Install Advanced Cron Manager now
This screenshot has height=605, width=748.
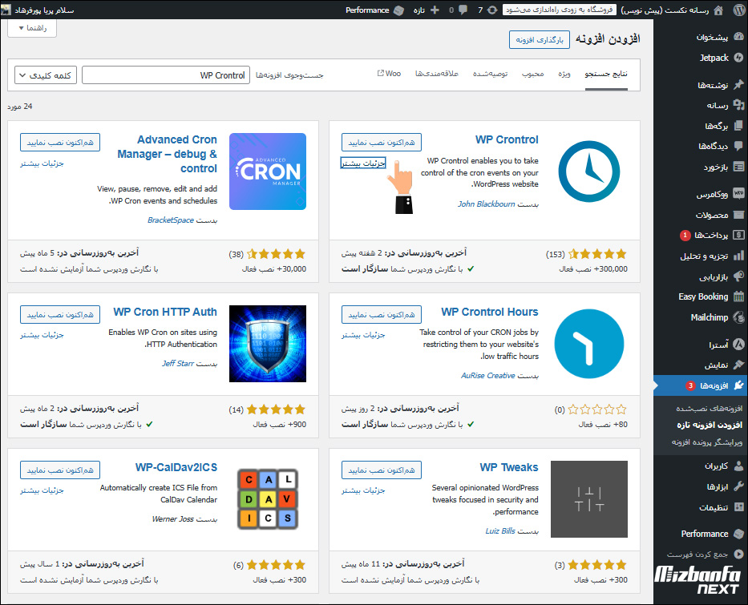(x=60, y=143)
